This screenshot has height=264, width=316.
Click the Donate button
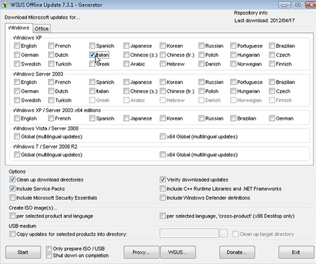[237, 252]
